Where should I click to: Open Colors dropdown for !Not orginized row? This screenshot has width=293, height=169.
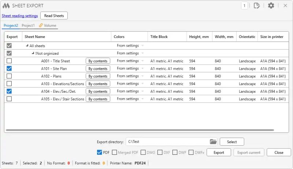[x=142, y=53]
